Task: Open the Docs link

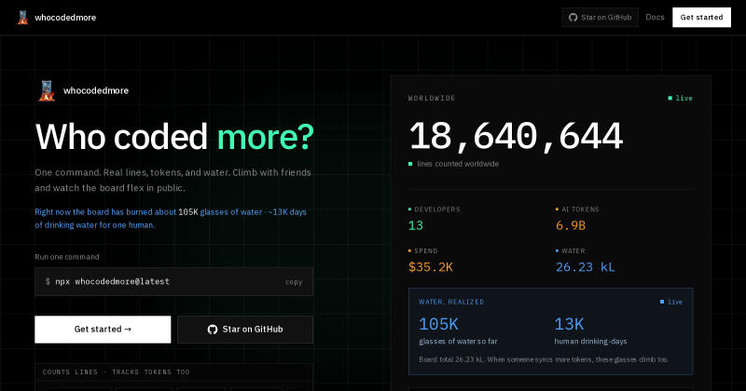Action: point(655,17)
